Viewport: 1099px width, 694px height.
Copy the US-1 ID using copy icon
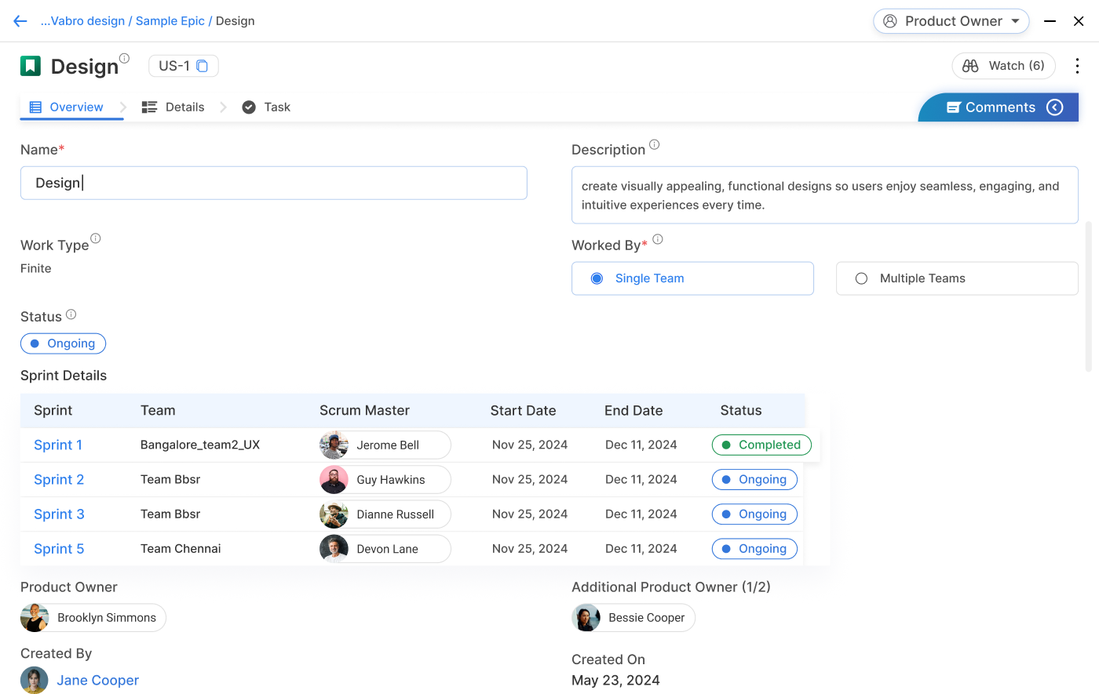tap(202, 66)
